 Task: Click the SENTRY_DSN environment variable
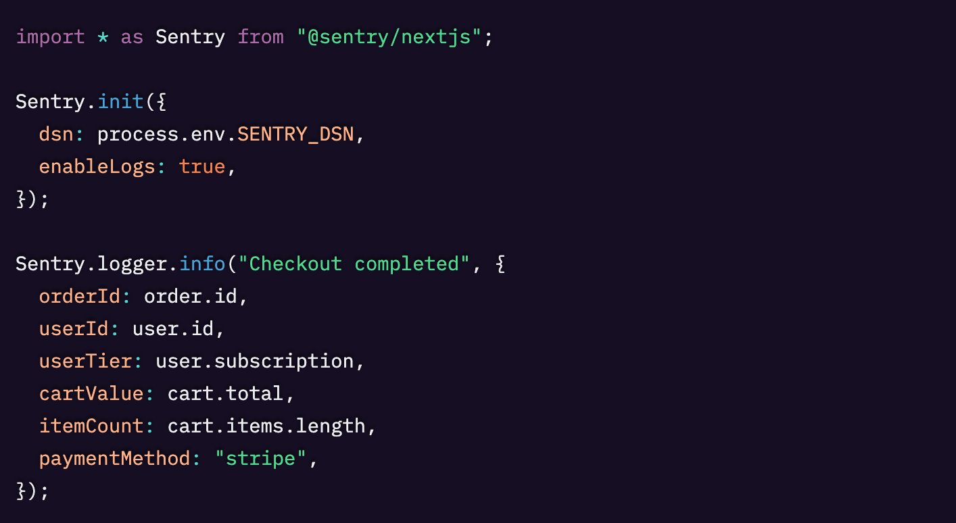295,134
